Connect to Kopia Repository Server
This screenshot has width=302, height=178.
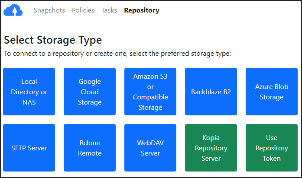click(x=211, y=148)
